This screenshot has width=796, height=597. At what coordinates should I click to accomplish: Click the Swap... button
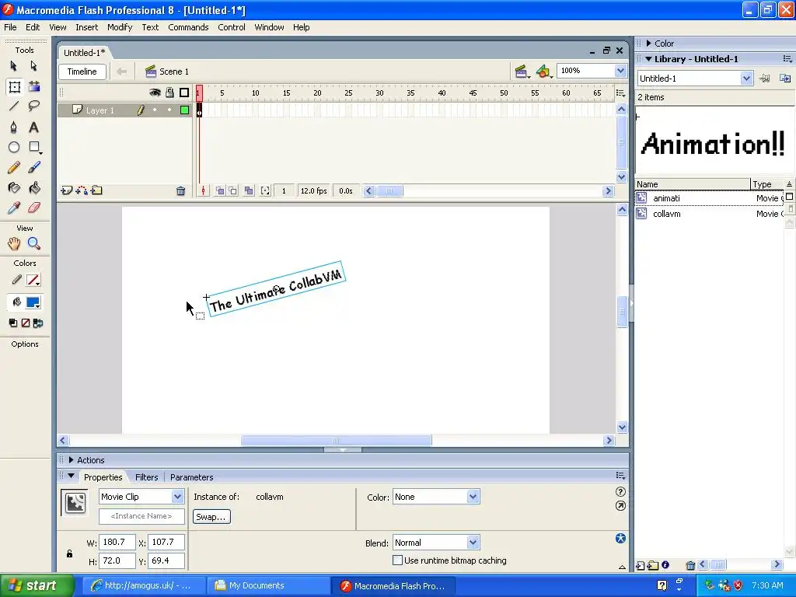211,517
